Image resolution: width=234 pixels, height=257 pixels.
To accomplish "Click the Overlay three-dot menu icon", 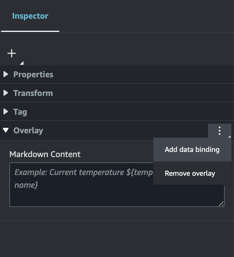I will point(219,131).
